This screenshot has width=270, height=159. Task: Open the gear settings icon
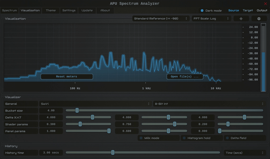coord(259,19)
